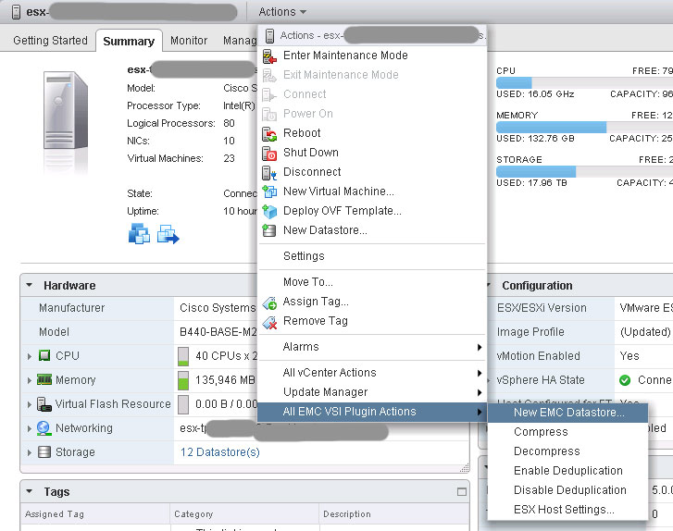Open Update Manager submenu
The width and height of the screenshot is (673, 531).
(x=372, y=392)
